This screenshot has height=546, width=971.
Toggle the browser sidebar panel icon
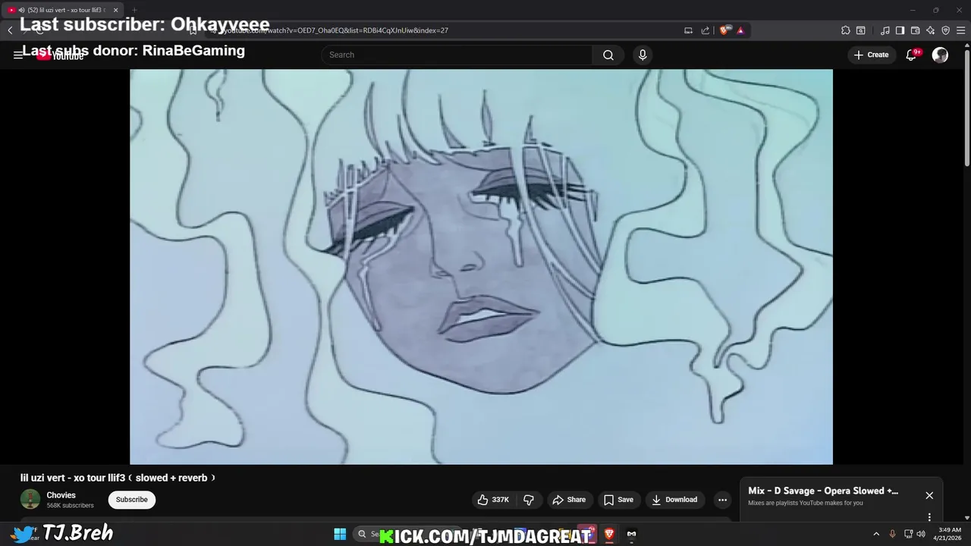(900, 30)
